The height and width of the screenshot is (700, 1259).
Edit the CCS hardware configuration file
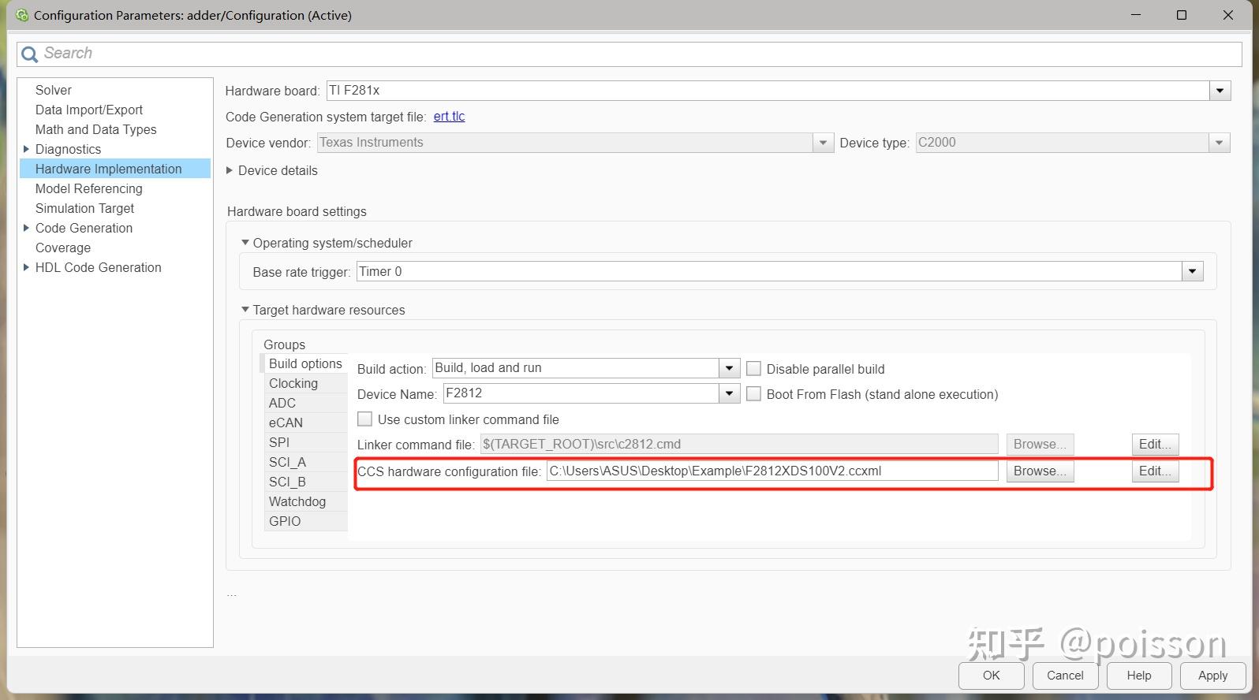[x=1155, y=471]
